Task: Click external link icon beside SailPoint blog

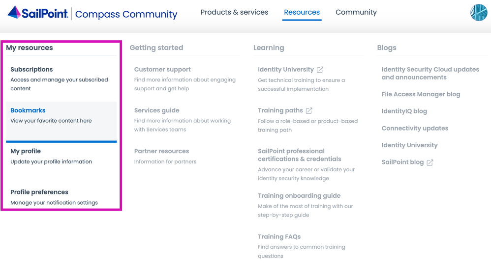Action: (430, 162)
